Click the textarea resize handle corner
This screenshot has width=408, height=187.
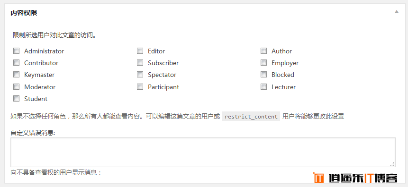393,164
